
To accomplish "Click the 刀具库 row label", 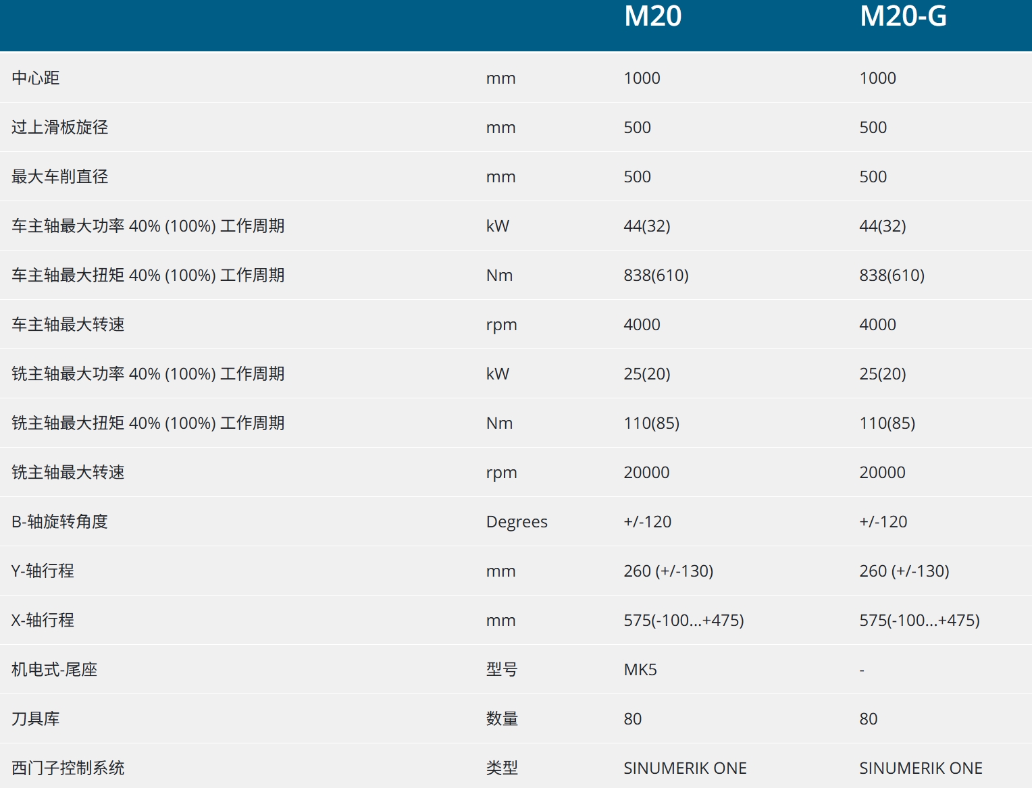I will coord(32,718).
